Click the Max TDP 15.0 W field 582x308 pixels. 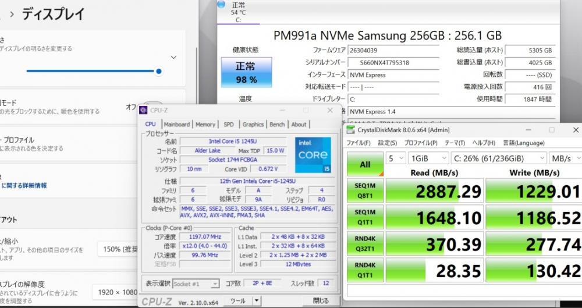tap(275, 150)
